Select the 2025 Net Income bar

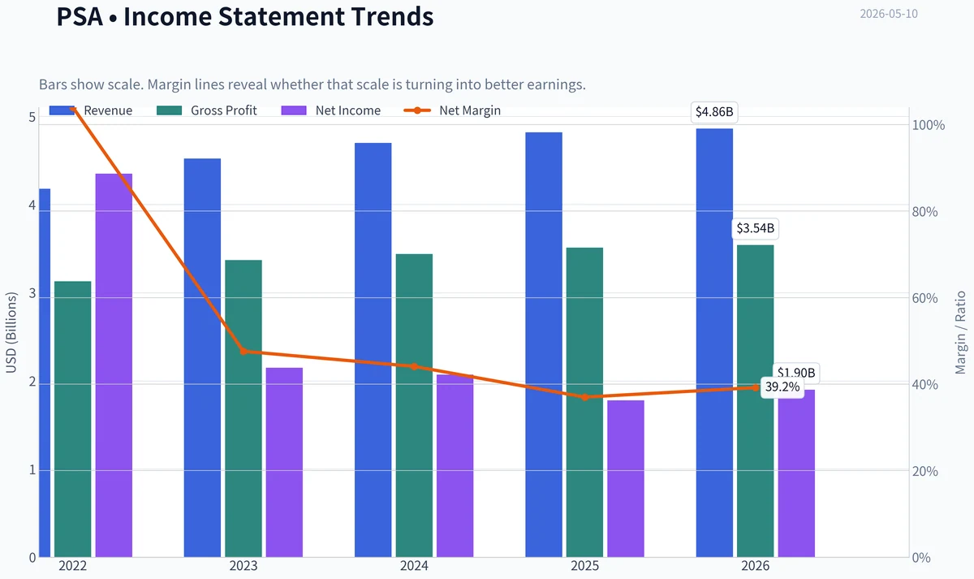click(626, 479)
